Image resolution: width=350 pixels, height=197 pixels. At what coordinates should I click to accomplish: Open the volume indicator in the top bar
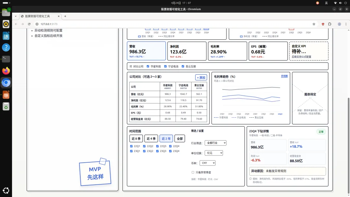(x=340, y=3)
